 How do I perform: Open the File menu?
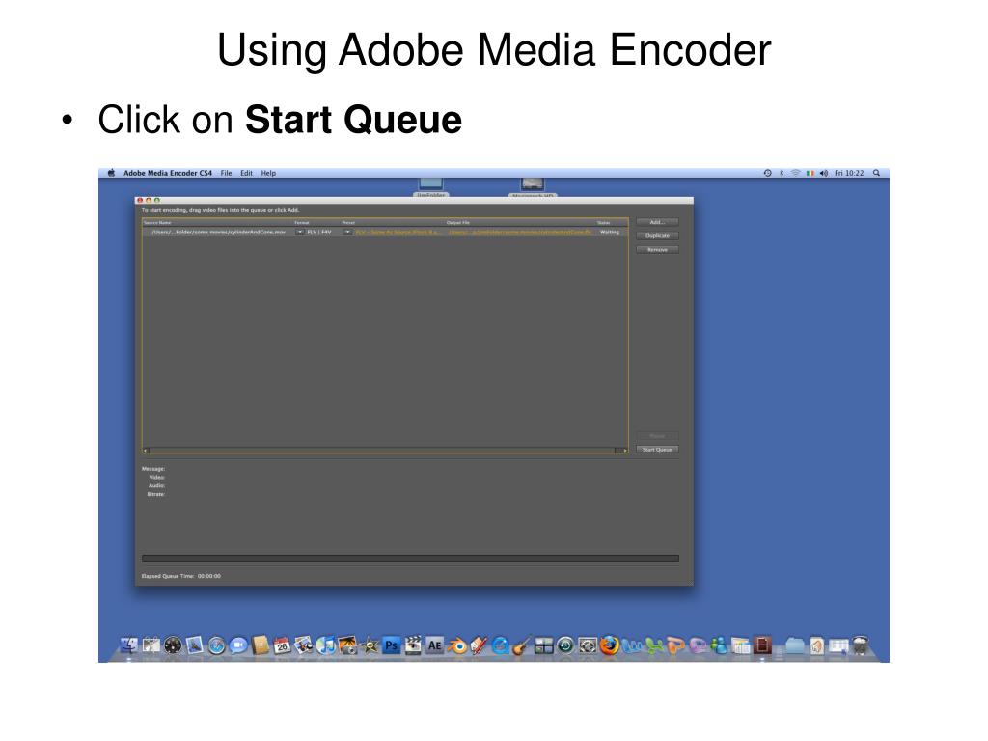pyautogui.click(x=226, y=173)
